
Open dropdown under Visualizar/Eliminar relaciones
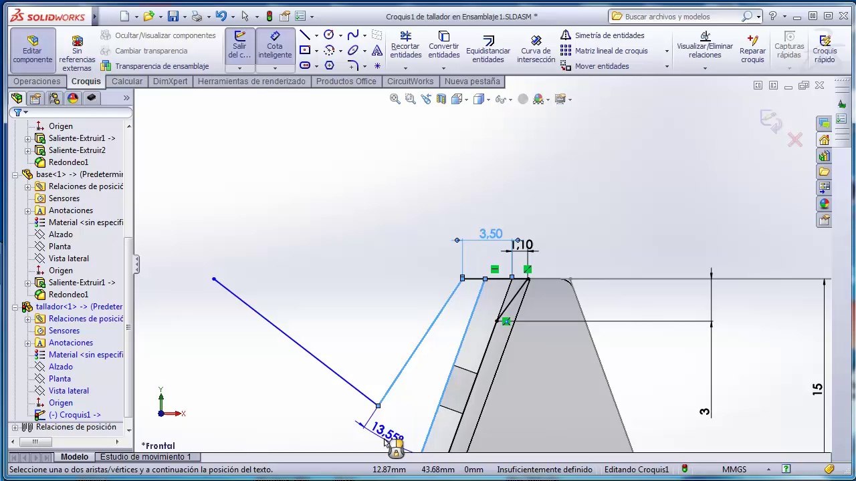pyautogui.click(x=705, y=67)
